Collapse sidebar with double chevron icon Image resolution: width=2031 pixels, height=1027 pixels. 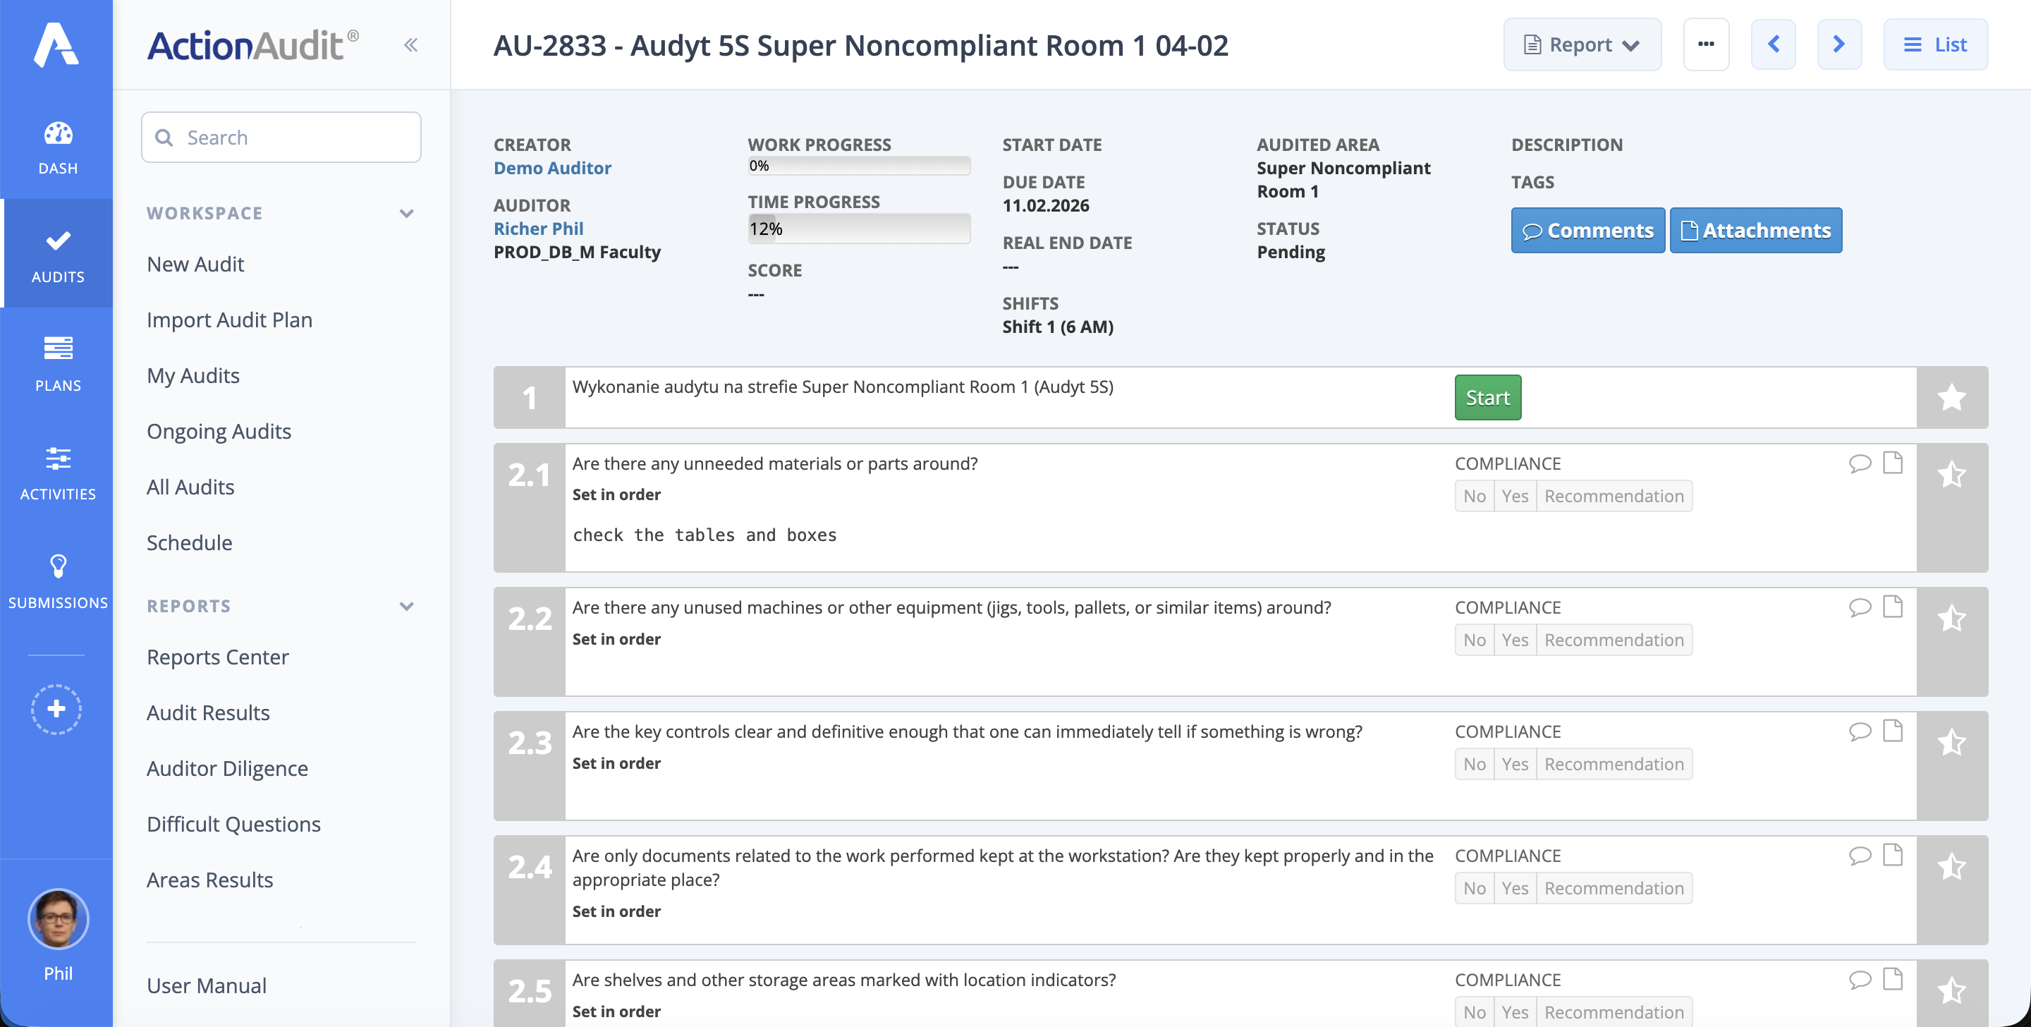[x=410, y=45]
